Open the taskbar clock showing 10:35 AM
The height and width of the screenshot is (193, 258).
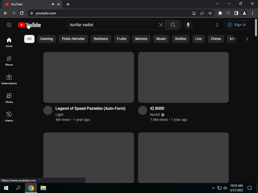coord(236,188)
